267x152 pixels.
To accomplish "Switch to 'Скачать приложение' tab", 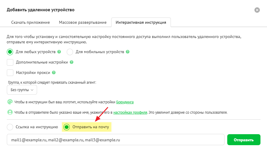I will (31, 23).
